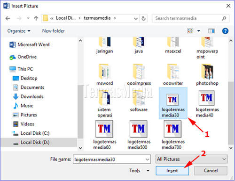Click the Cancel button
The image size is (235, 181).
(211, 171)
